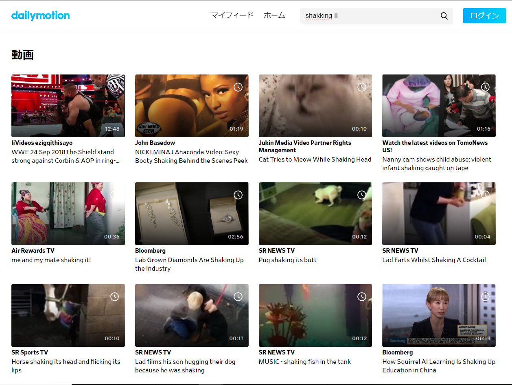Click watch-later clock on Pug shaking video
The width and height of the screenshot is (512, 385).
[362, 195]
